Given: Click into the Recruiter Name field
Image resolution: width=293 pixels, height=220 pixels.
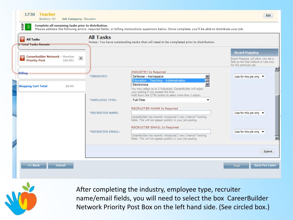Looking at the screenshot, I should click(x=171, y=113).
